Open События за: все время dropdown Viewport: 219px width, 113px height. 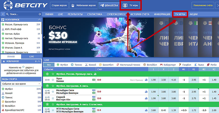pos(21,84)
